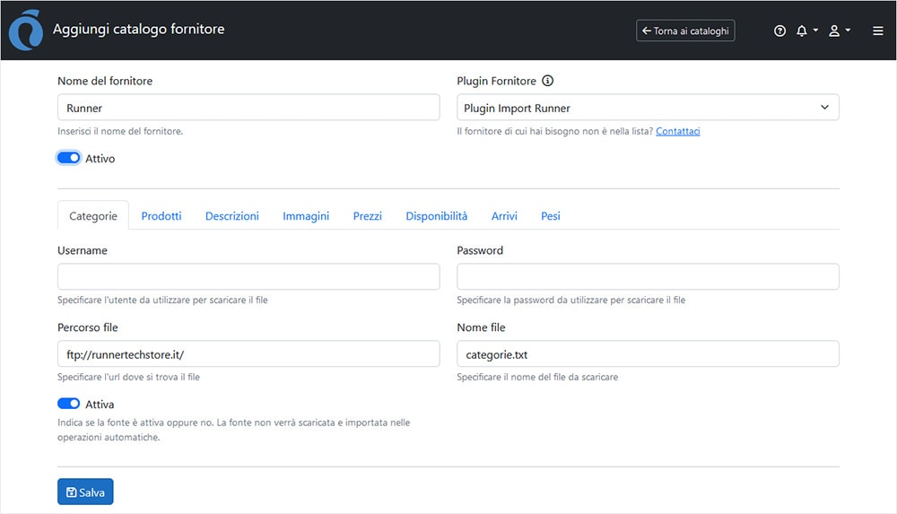
Task: Disable the Attiva source switch
Action: click(x=69, y=404)
